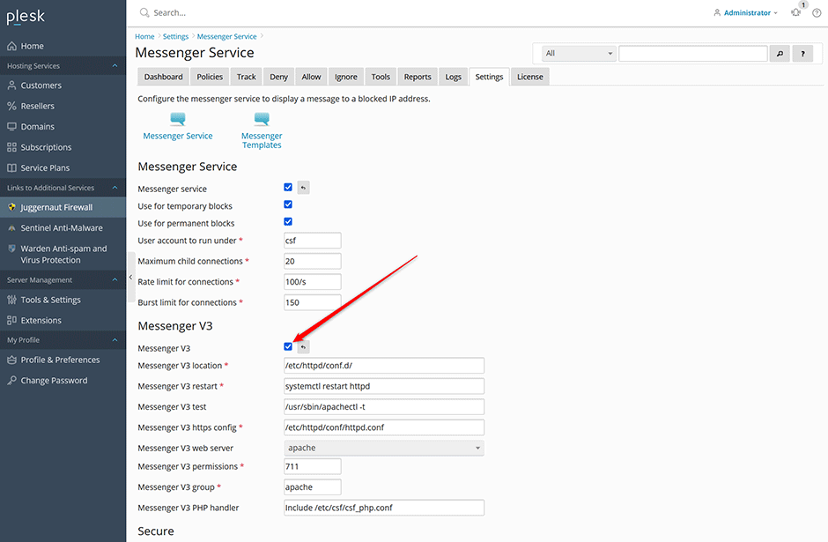The width and height of the screenshot is (828, 542).
Task: Switch to the Policies tab
Action: [210, 77]
